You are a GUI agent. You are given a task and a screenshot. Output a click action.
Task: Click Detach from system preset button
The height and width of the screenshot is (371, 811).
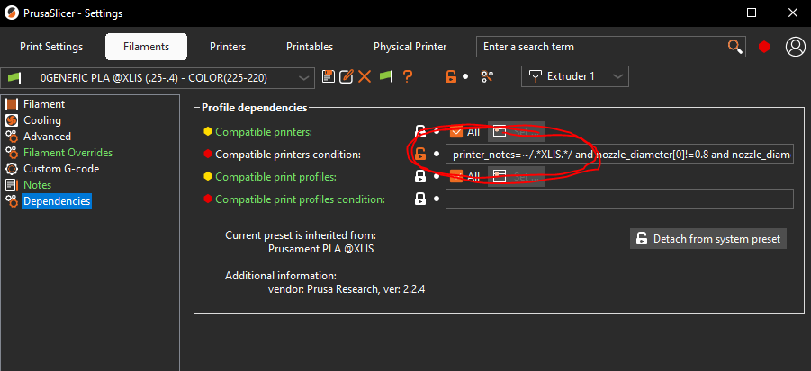708,239
